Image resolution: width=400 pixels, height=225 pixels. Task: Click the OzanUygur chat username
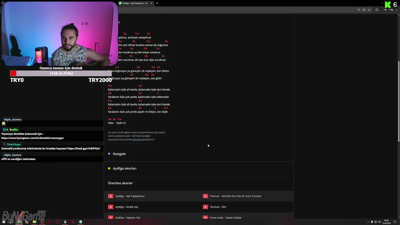tap(14, 144)
